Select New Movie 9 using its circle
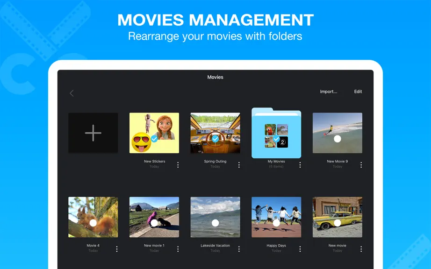 pos(337,139)
